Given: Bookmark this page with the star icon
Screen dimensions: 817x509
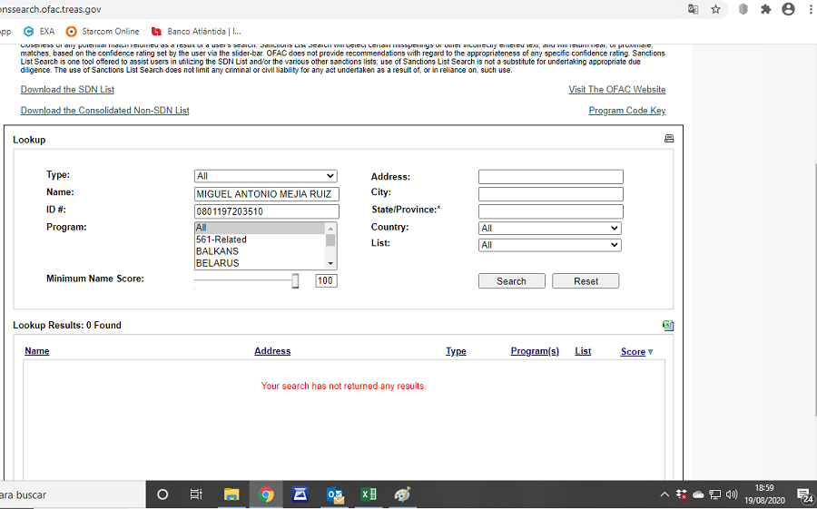Looking at the screenshot, I should pyautogui.click(x=716, y=9).
